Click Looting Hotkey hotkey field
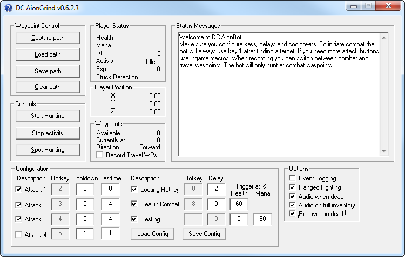Screen dimensions: 405x257 point(193,189)
